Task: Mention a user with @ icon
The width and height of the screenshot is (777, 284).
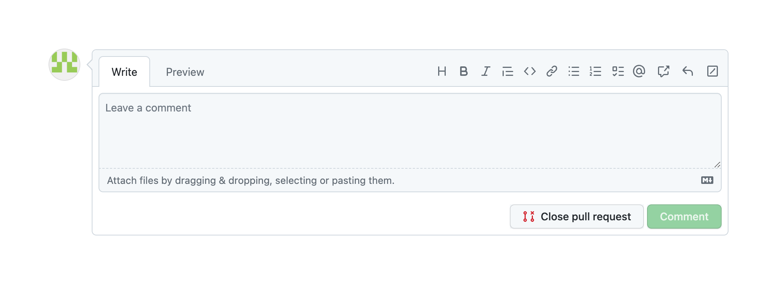Action: [639, 71]
